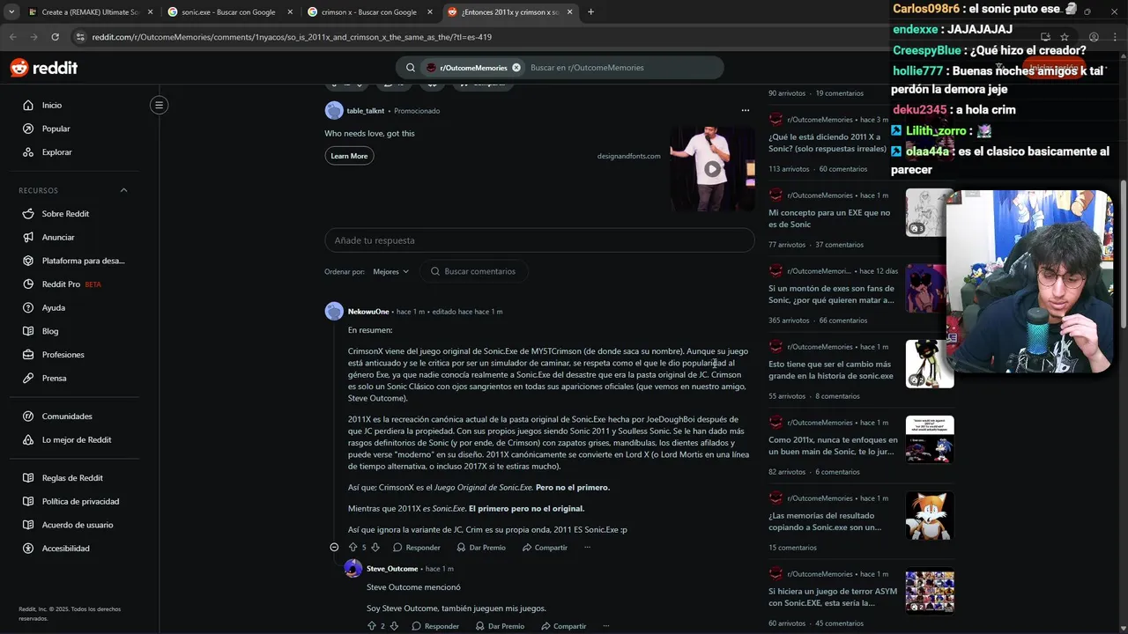Image resolution: width=1128 pixels, height=634 pixels.
Task: Play the promoted video thumbnail
Action: (x=712, y=169)
